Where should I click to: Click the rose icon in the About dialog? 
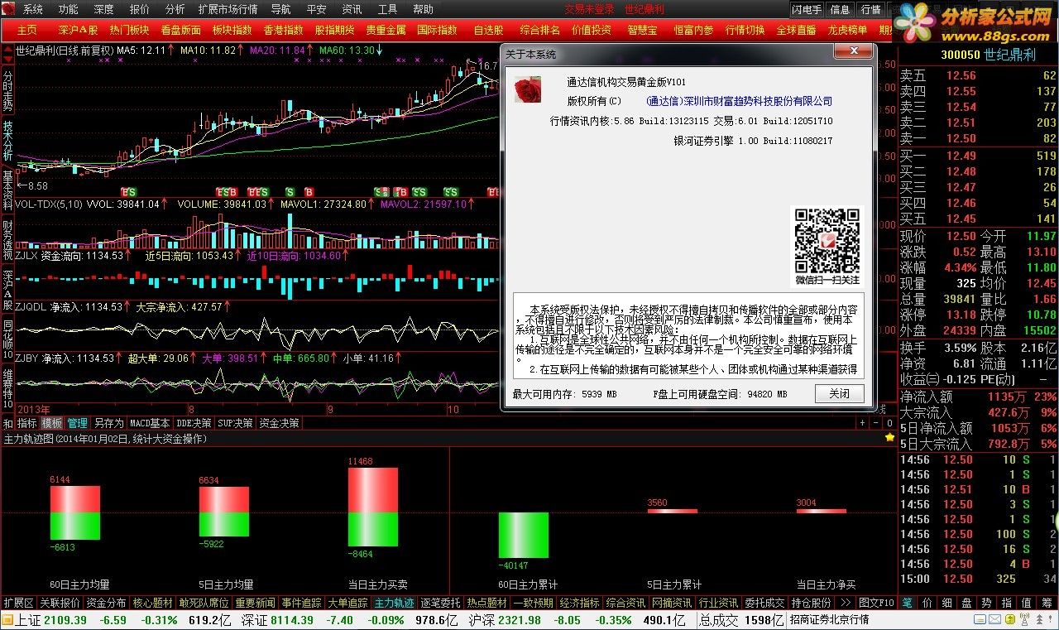(x=527, y=89)
